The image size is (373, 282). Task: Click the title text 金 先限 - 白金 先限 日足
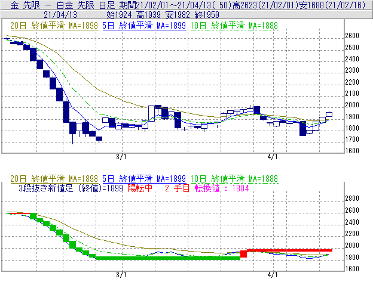63,5
